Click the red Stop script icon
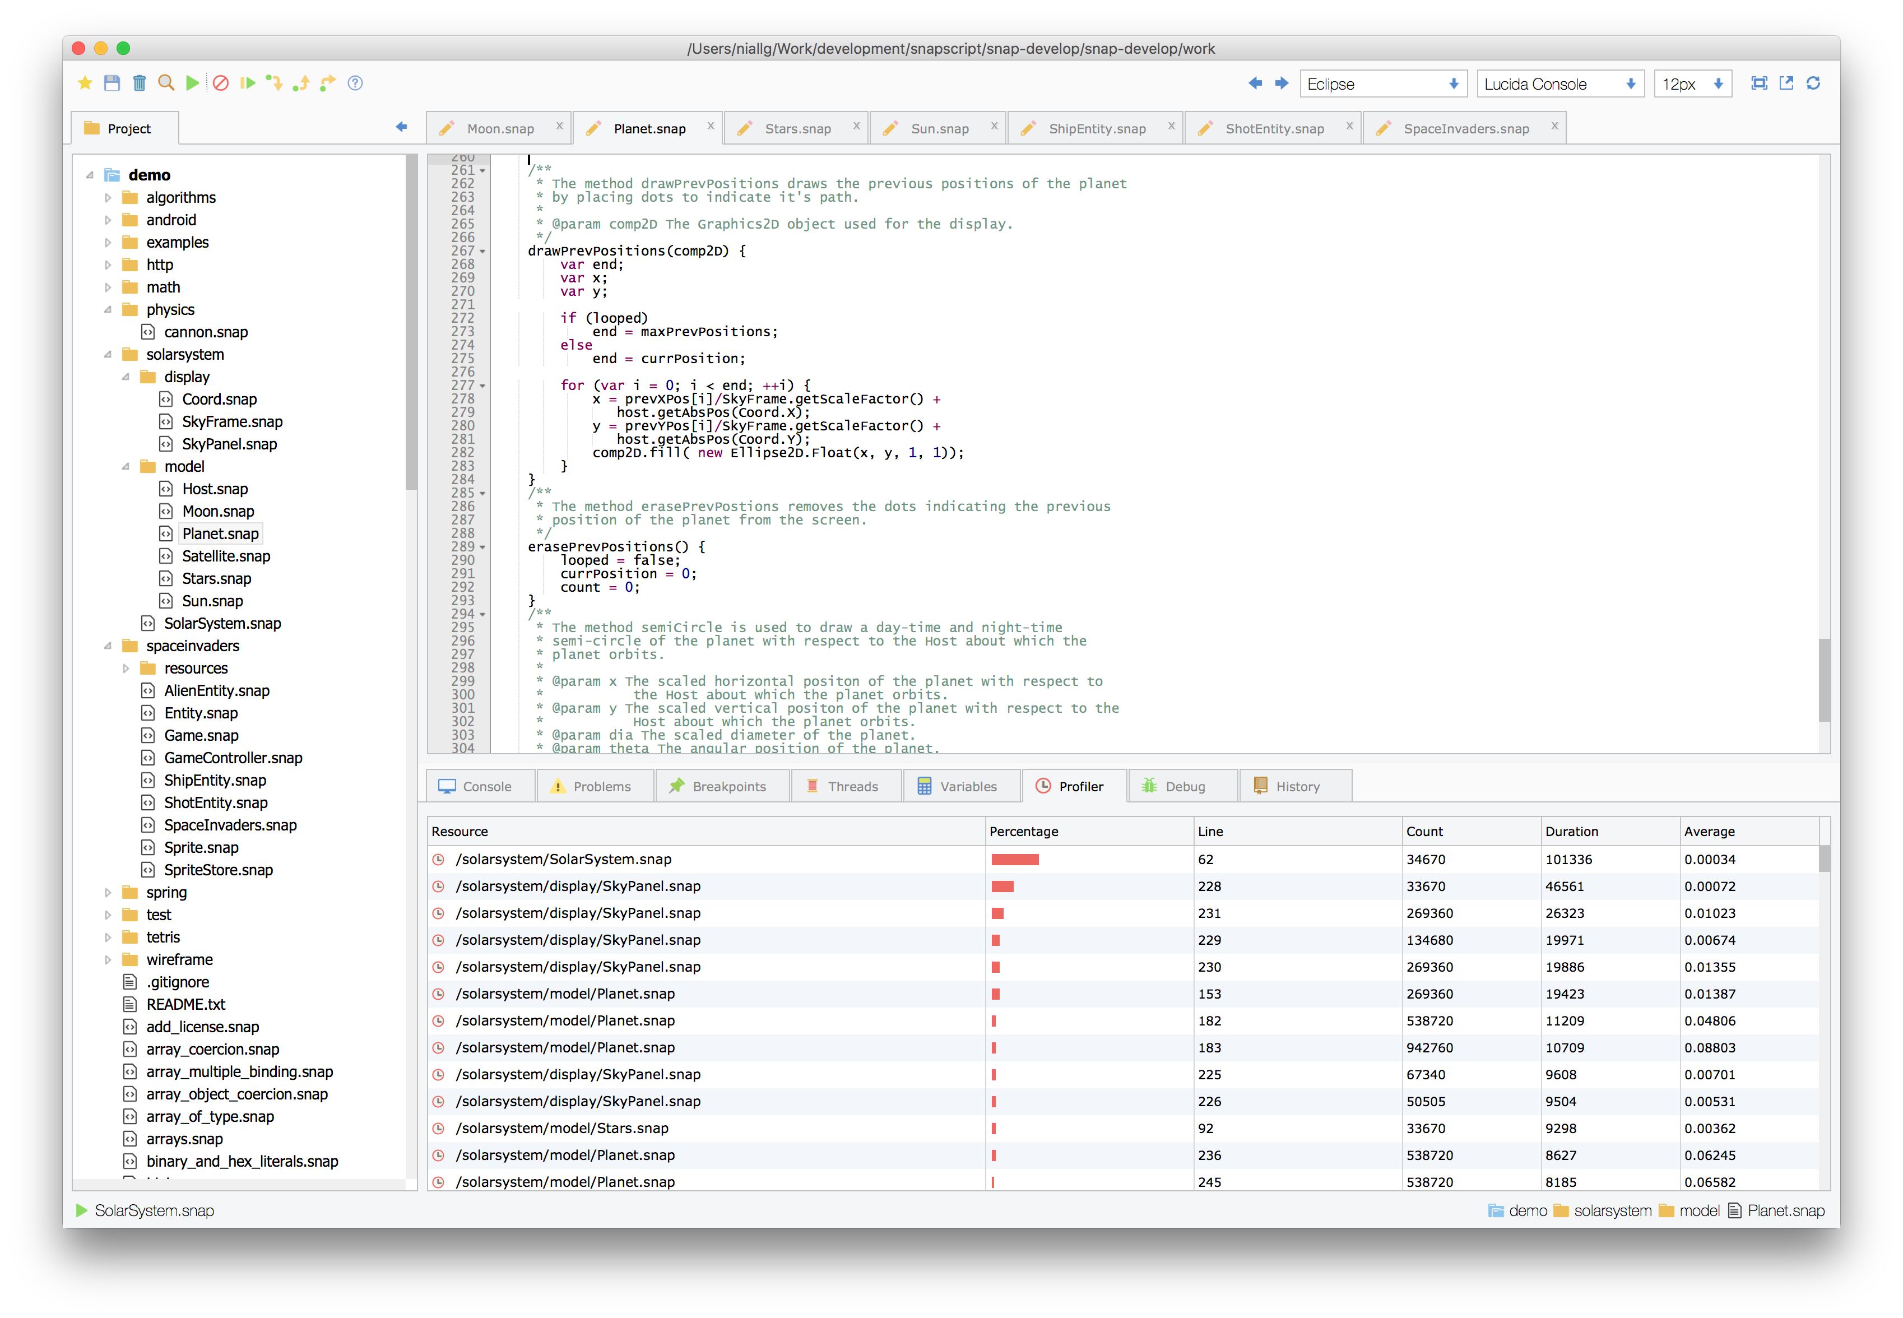1903x1318 pixels. pyautogui.click(x=220, y=83)
